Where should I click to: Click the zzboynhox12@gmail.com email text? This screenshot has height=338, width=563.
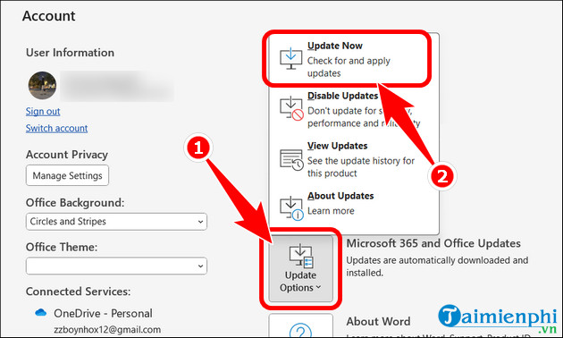point(107,329)
